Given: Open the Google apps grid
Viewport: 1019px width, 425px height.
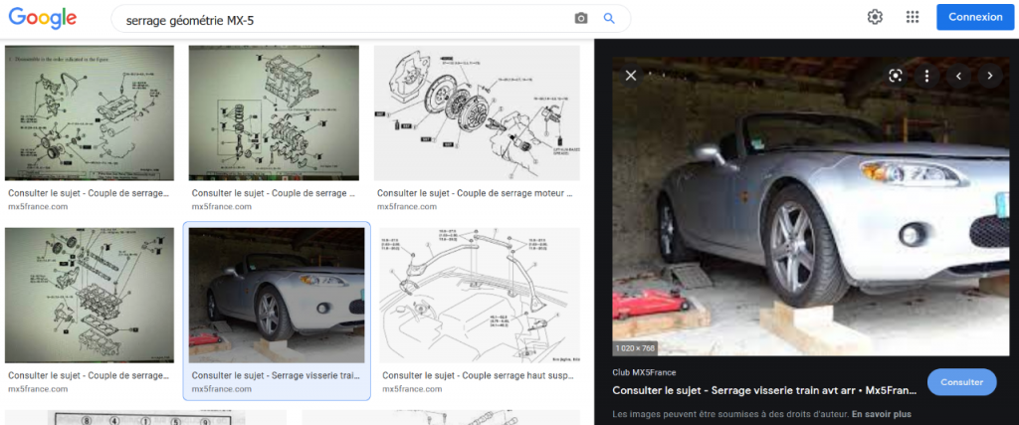Looking at the screenshot, I should tap(913, 18).
